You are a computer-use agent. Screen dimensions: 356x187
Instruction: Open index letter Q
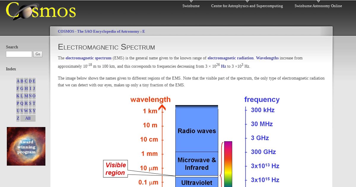tap(22, 103)
